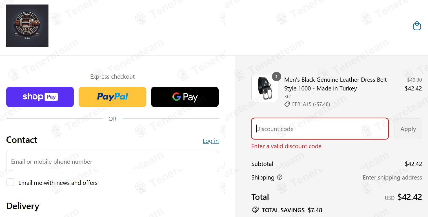Click the 'Enter a valid discount code' error message
The image size is (428, 217).
pos(286,146)
